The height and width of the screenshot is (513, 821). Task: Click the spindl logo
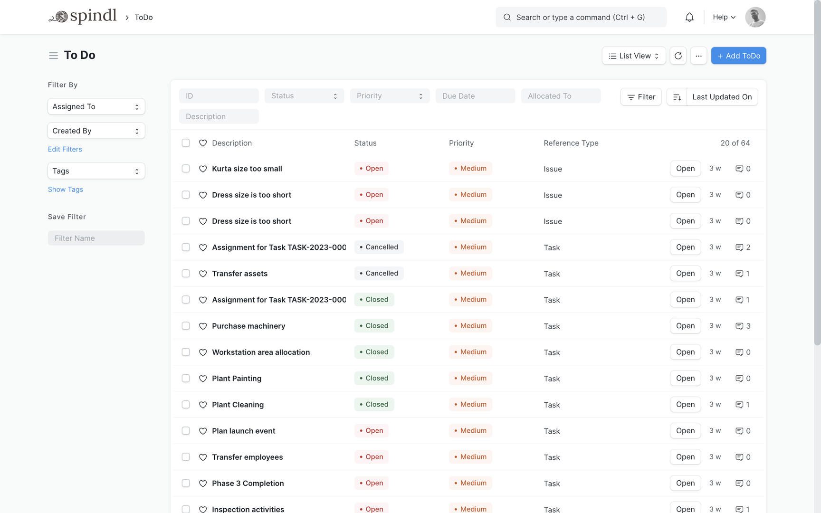(83, 16)
